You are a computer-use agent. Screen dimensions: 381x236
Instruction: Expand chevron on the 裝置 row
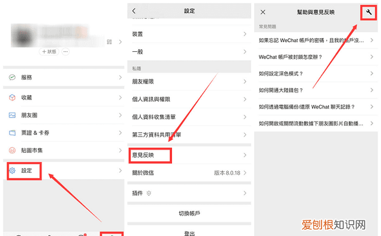tap(245, 34)
